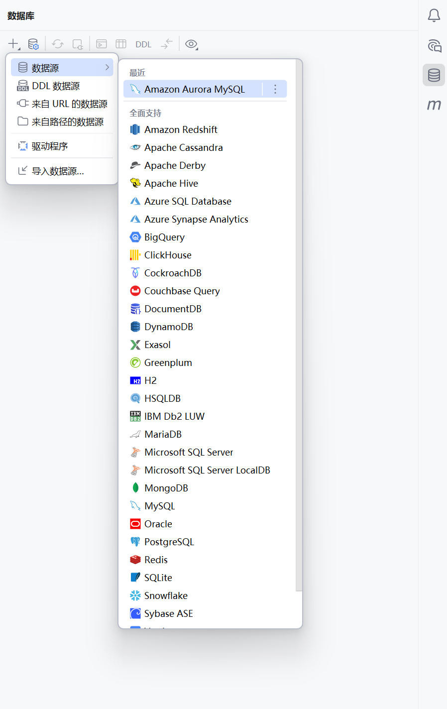Click PostgreSQL elephant icon
Viewport: 447px width, 709px height.
coord(135,542)
